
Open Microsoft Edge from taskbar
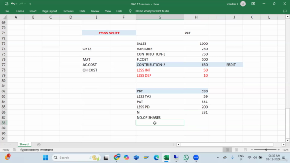[x=156, y=158]
